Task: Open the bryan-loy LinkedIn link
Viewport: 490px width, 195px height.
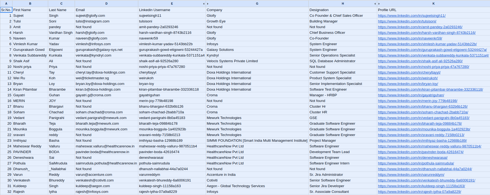Action: click(x=408, y=84)
